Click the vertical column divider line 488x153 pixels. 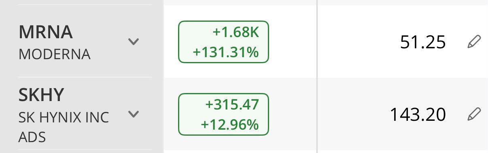pos(317,76)
